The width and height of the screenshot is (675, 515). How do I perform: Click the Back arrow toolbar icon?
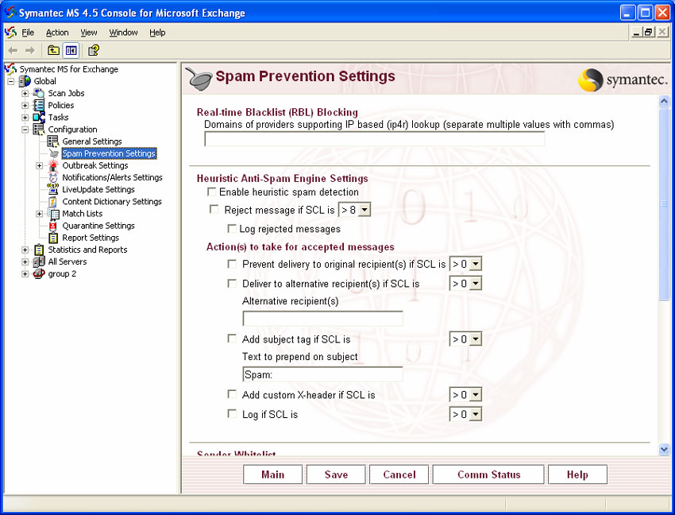coord(13,50)
